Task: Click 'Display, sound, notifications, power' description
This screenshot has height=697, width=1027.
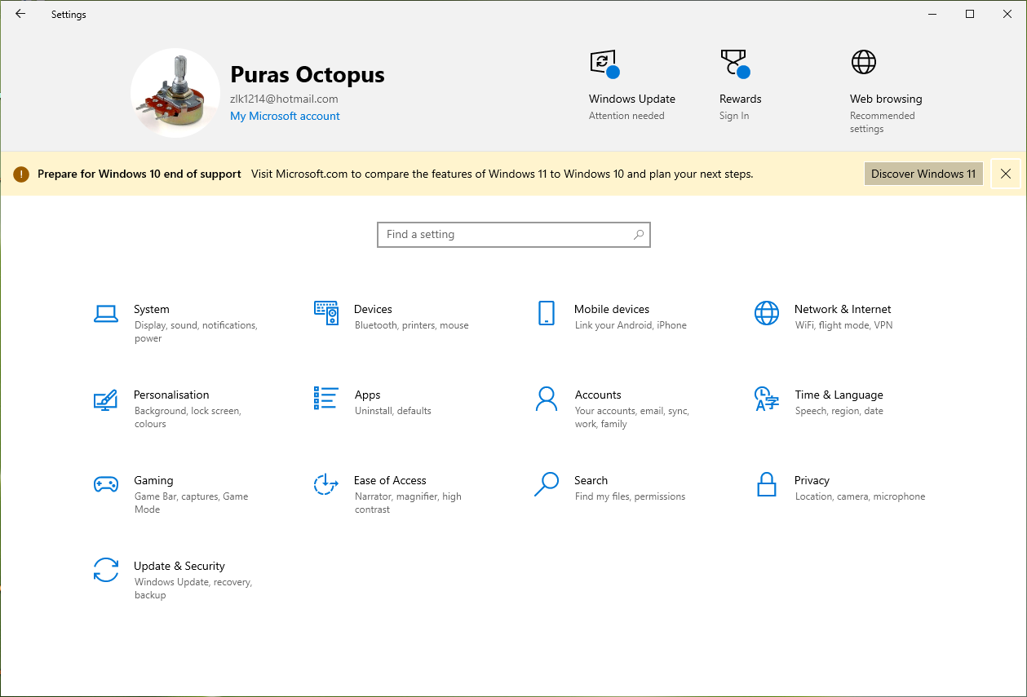Action: 196,332
